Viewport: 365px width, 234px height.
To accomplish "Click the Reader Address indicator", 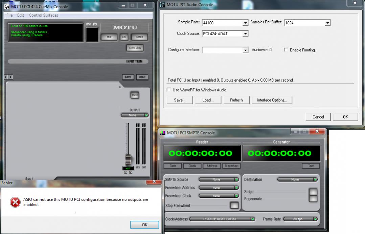I will pos(212,166).
